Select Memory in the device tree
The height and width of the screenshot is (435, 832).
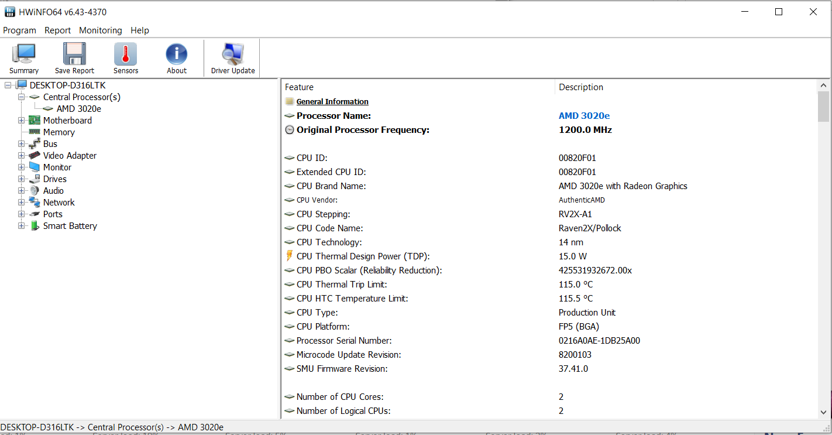coord(59,132)
